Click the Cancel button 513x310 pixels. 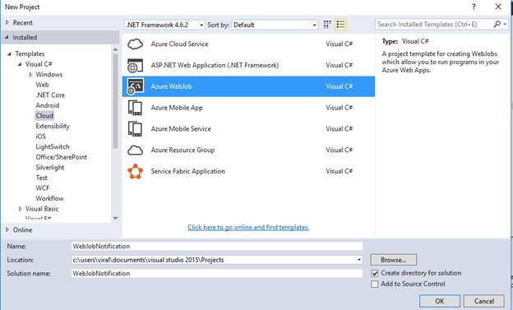coord(484,301)
